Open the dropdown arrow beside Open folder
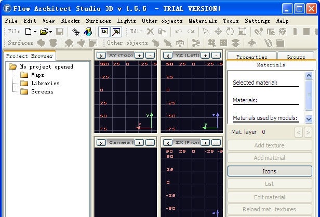320x217 pixels. click(x=50, y=32)
